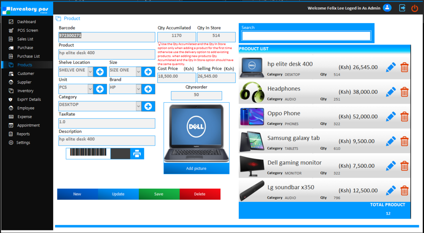
Task: Click the Description field
Action: pos(107,140)
